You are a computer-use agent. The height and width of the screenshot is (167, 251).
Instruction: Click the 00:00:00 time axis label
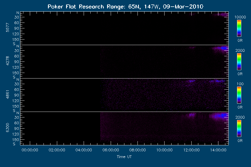click(x=30, y=150)
